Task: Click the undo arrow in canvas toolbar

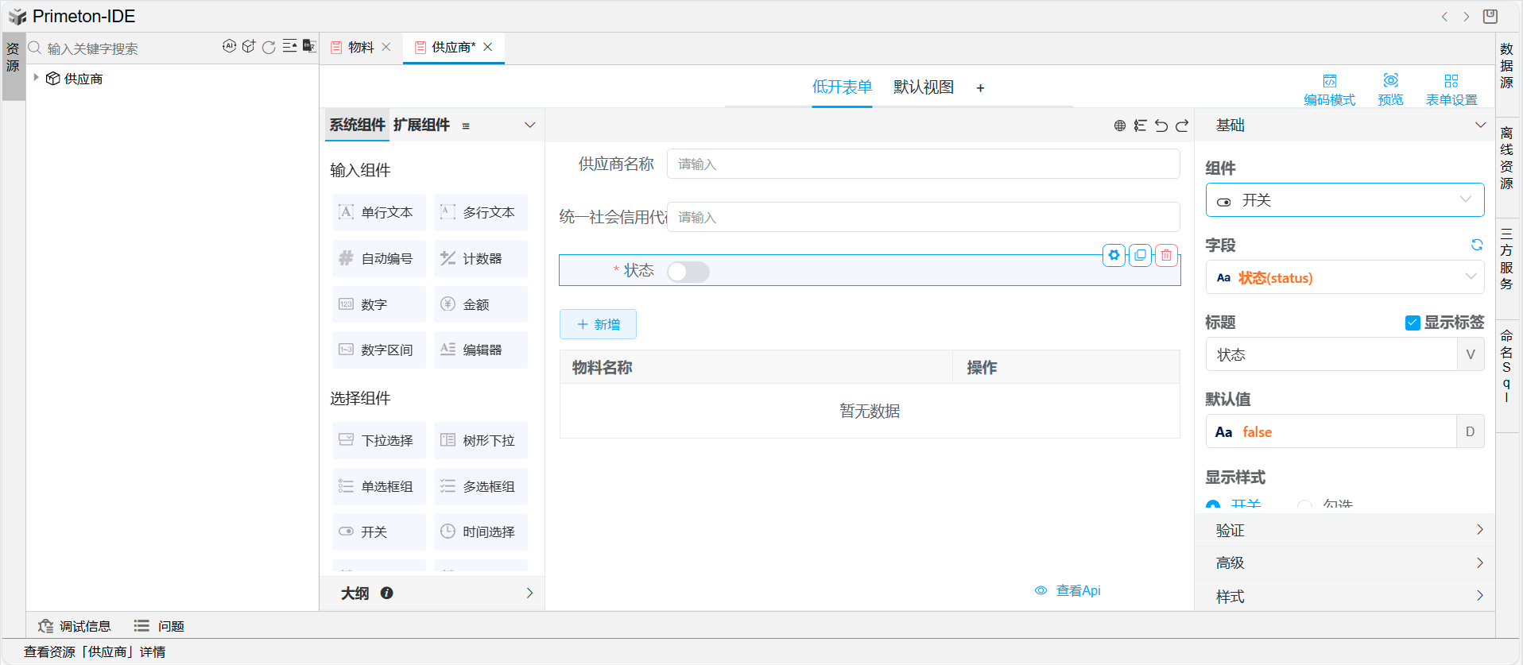Action: [x=1161, y=126]
